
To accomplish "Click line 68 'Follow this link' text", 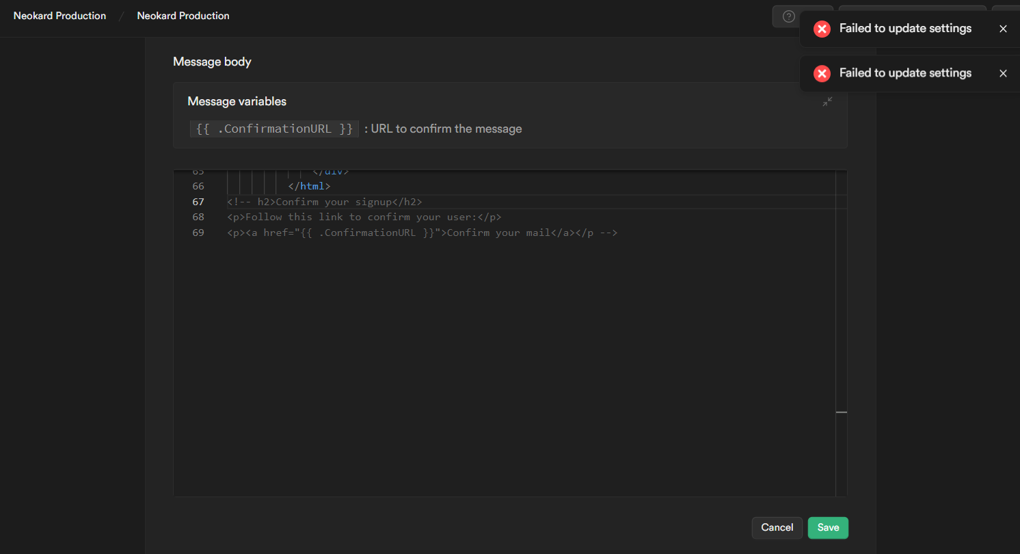I will [x=364, y=217].
